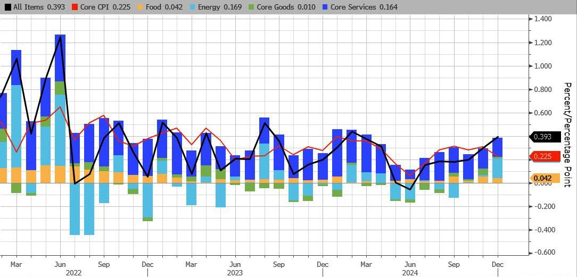Image resolution: width=577 pixels, height=277 pixels.
Task: Toggle the Energy 0.169 series label
Action: click(x=220, y=7)
